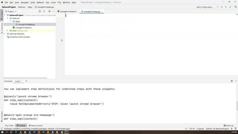Image resolution: width=238 pixels, height=134 pixels.
Task: Click the Project panel horizontal scrollbar
Action: pyautogui.click(x=25, y=78)
